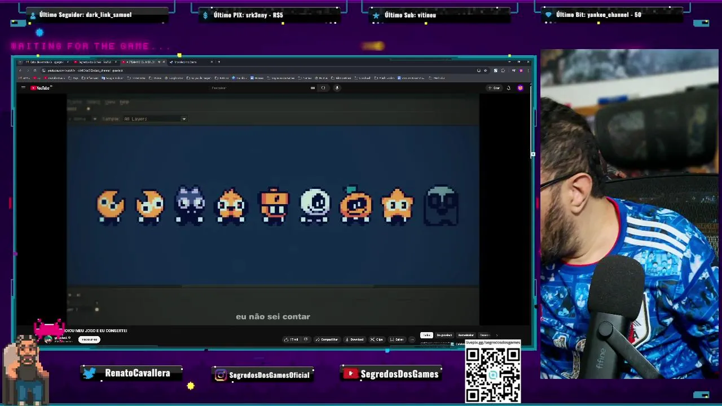Switch to Segredos dos Games YouTube tab
Viewport: 722px width, 406px height.
coord(95,62)
